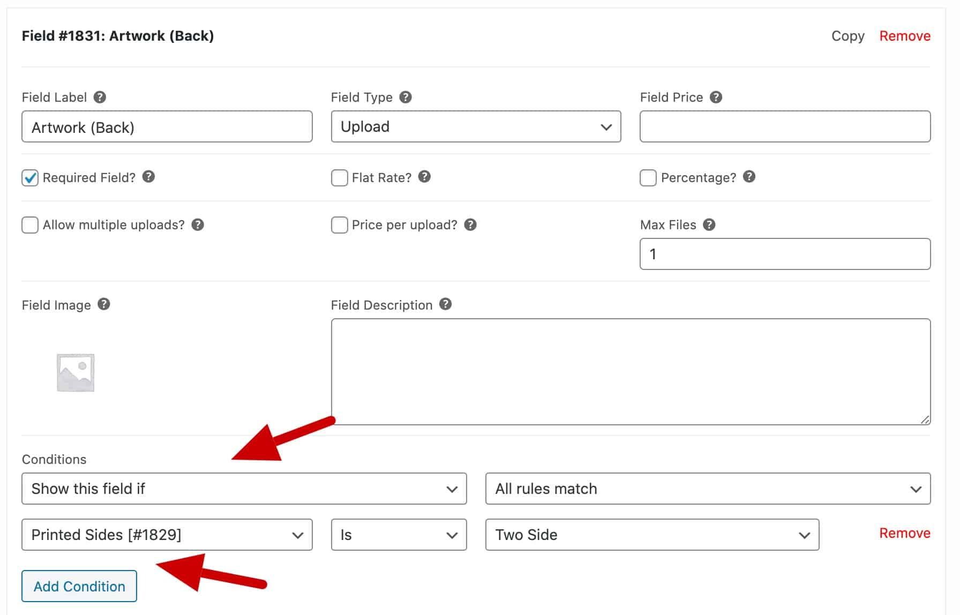
Task: Remove the Printed Sides condition
Action: pyautogui.click(x=905, y=533)
